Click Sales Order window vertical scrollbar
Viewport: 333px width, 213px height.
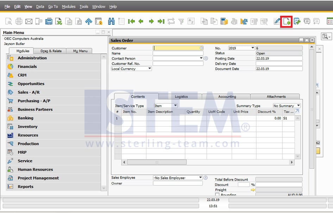pos(312,109)
